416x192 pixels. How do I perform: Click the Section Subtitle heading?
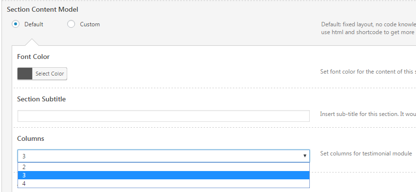tap(41, 99)
